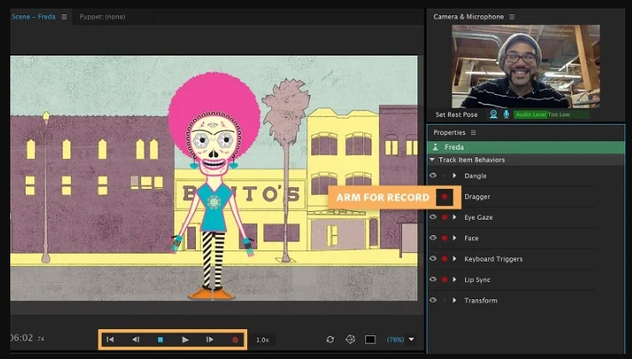
Task: Hide the Lip Sync behavior
Action: (x=433, y=280)
